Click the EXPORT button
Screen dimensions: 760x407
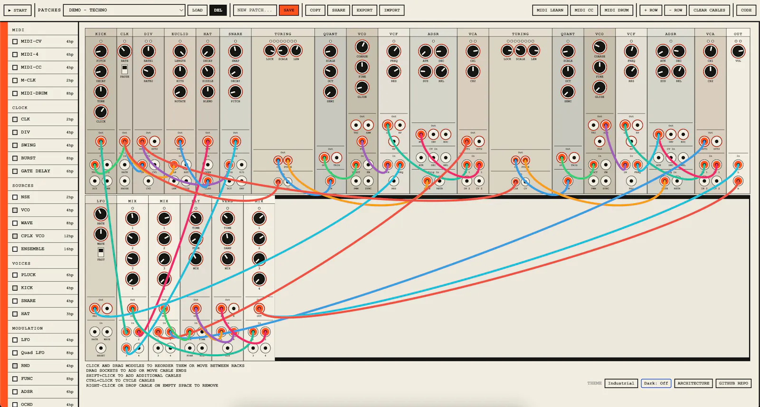coord(365,10)
